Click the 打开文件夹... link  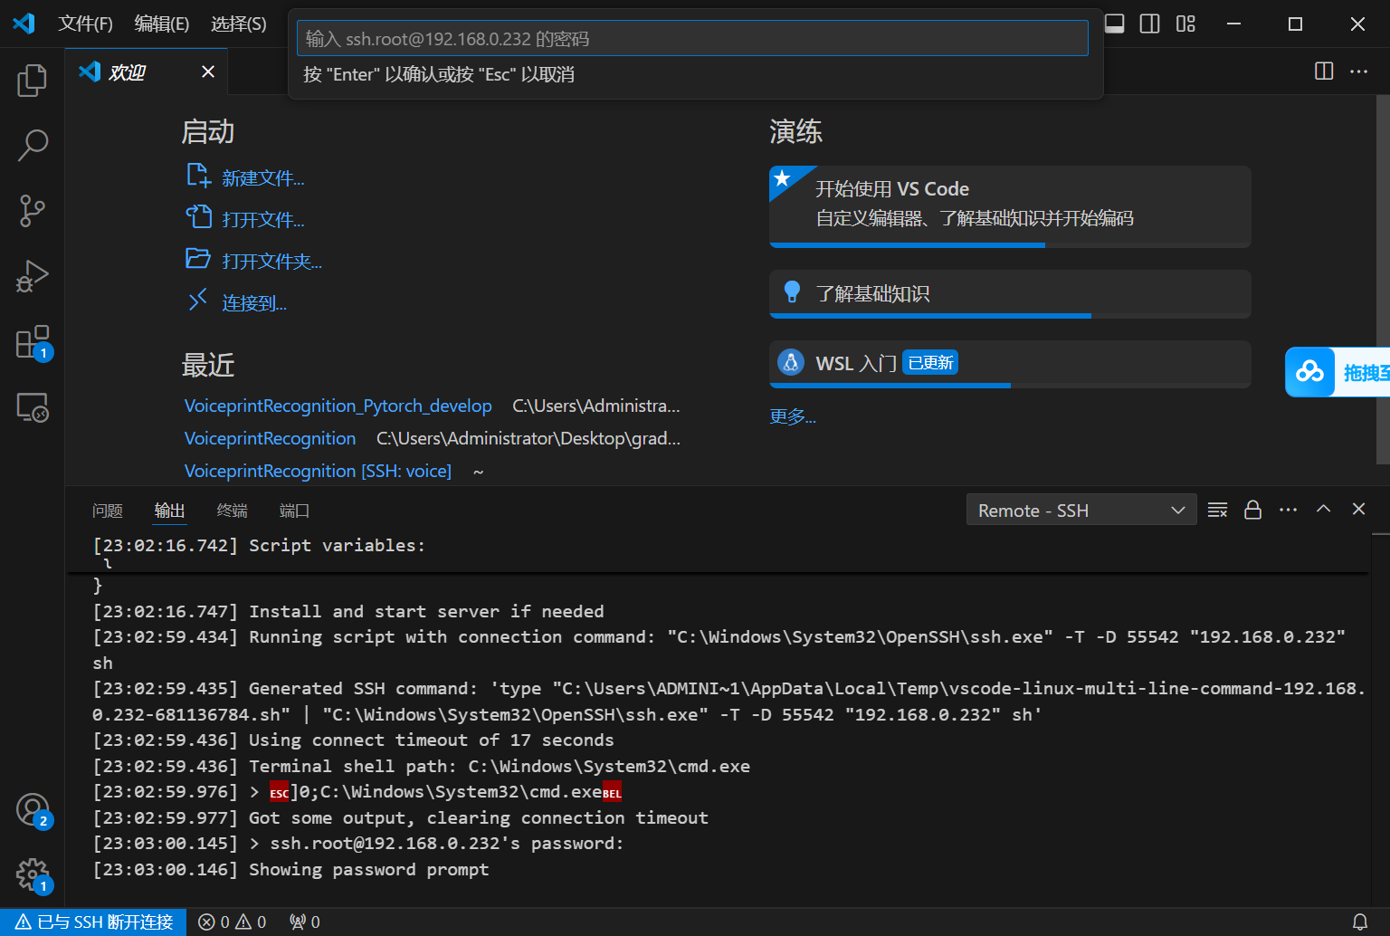[x=272, y=262]
